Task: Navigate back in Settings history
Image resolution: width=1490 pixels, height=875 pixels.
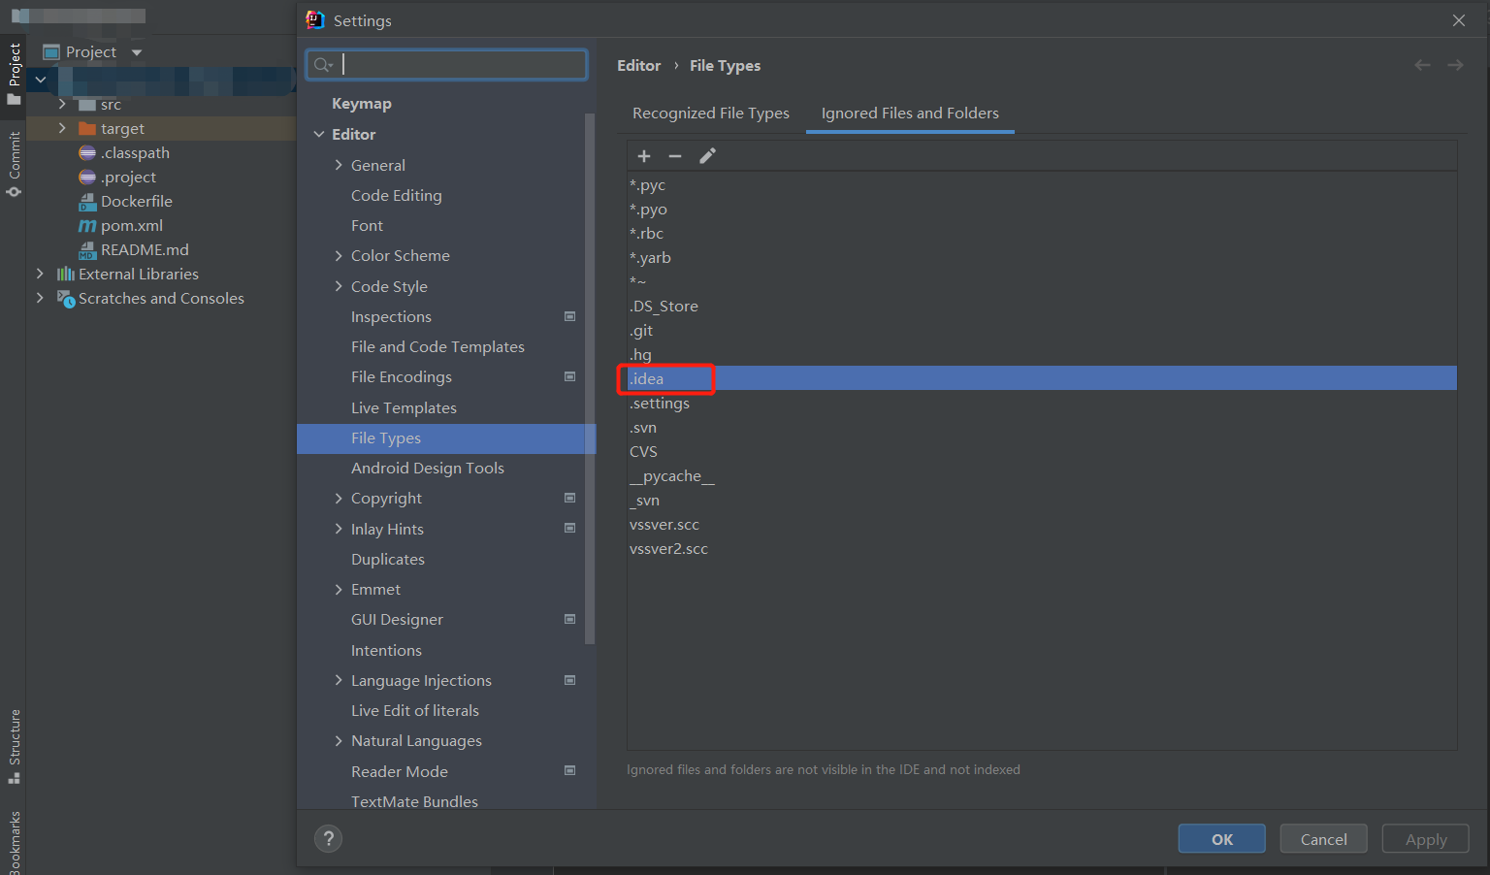Action: [x=1422, y=65]
